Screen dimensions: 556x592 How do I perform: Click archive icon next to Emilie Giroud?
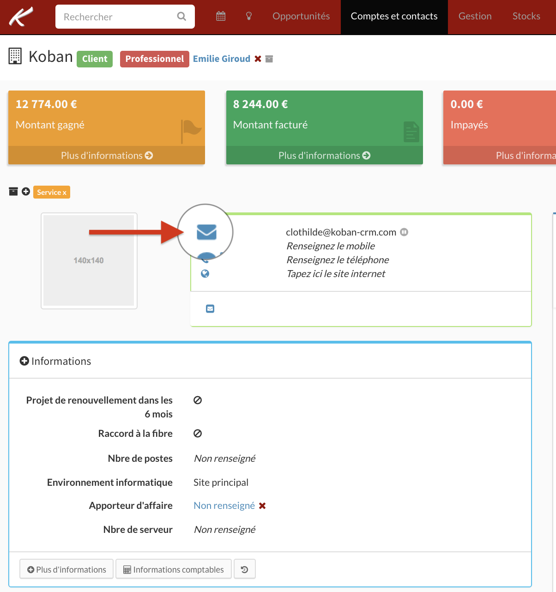click(x=269, y=59)
